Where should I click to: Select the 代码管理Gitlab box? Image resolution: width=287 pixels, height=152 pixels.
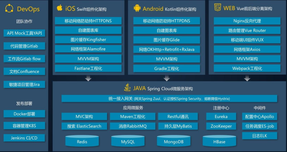coord(24,46)
